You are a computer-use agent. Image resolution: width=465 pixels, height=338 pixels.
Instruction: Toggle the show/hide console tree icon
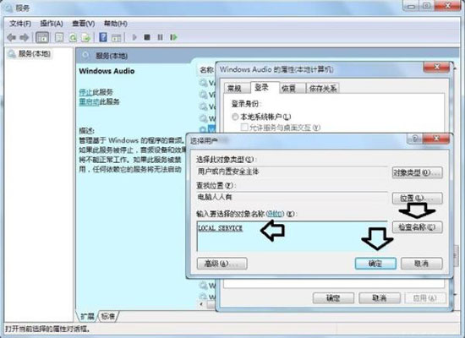[42, 37]
